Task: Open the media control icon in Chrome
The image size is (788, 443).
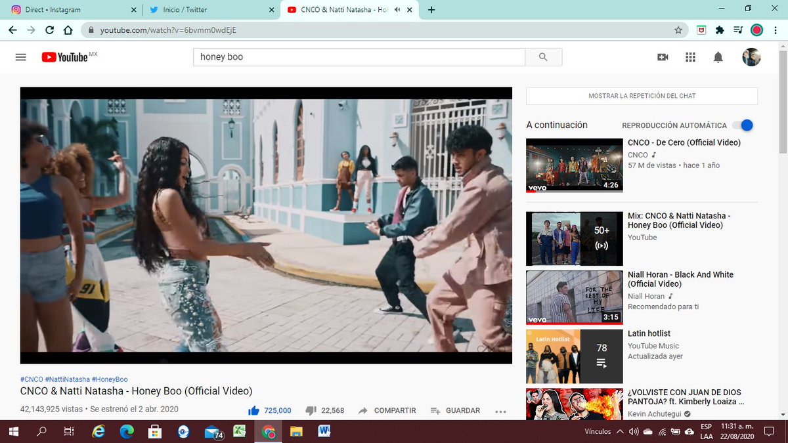Action: pos(738,30)
